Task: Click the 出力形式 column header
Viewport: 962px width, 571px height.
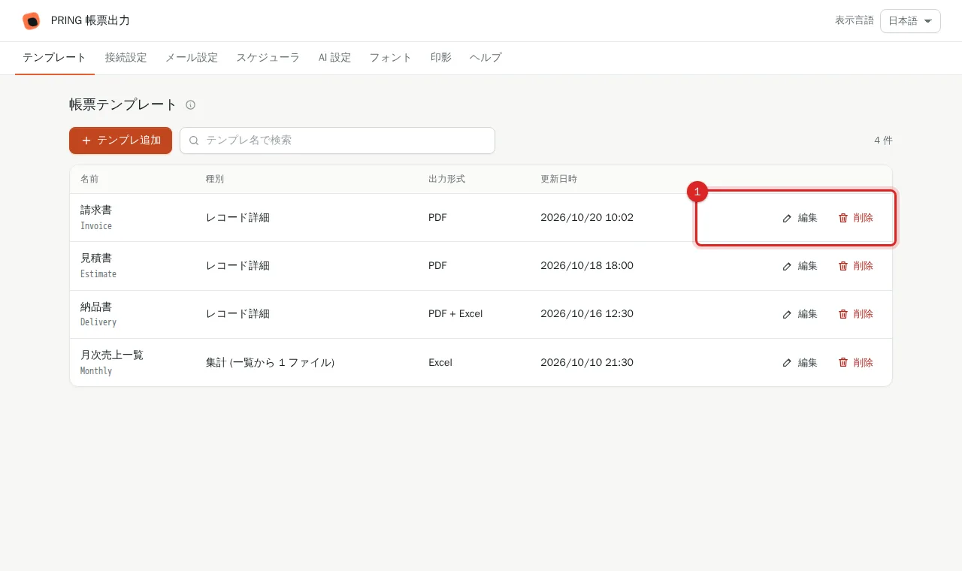Action: 446,180
